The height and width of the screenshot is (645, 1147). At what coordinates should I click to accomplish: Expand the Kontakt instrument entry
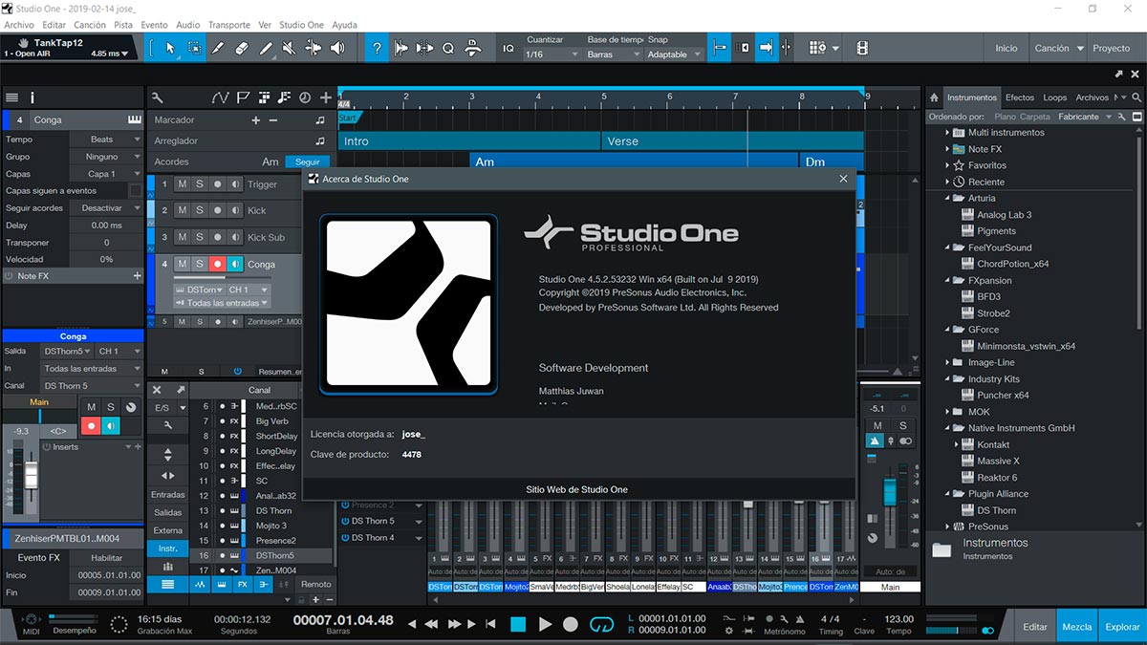pyautogui.click(x=956, y=444)
